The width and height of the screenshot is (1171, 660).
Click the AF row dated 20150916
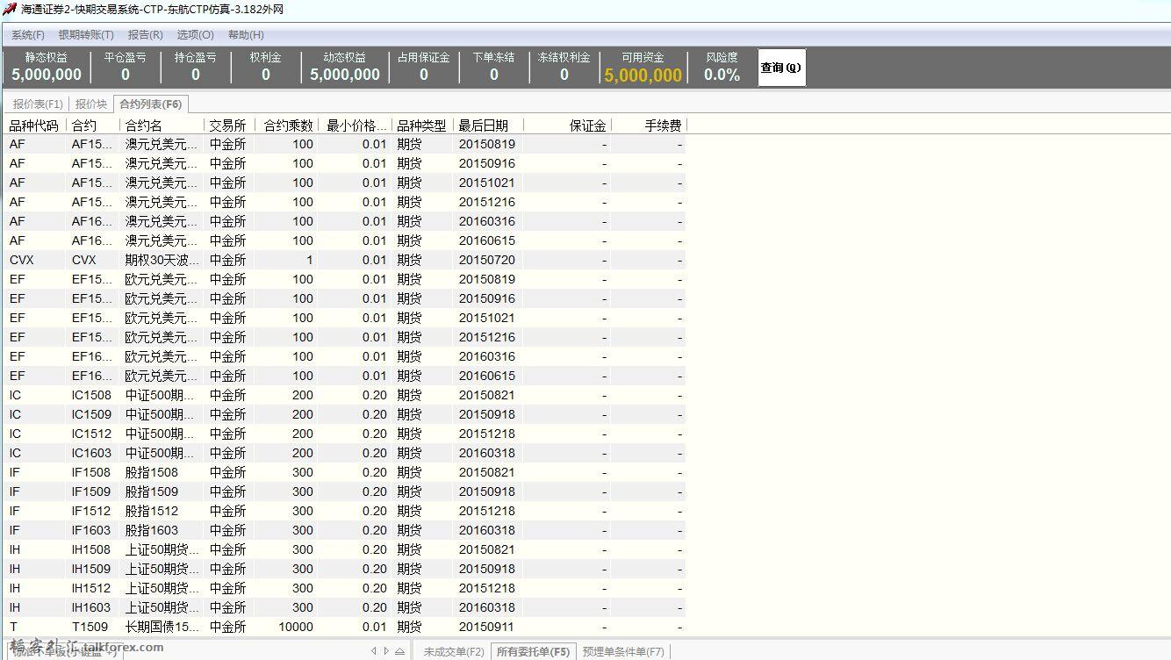[344, 163]
